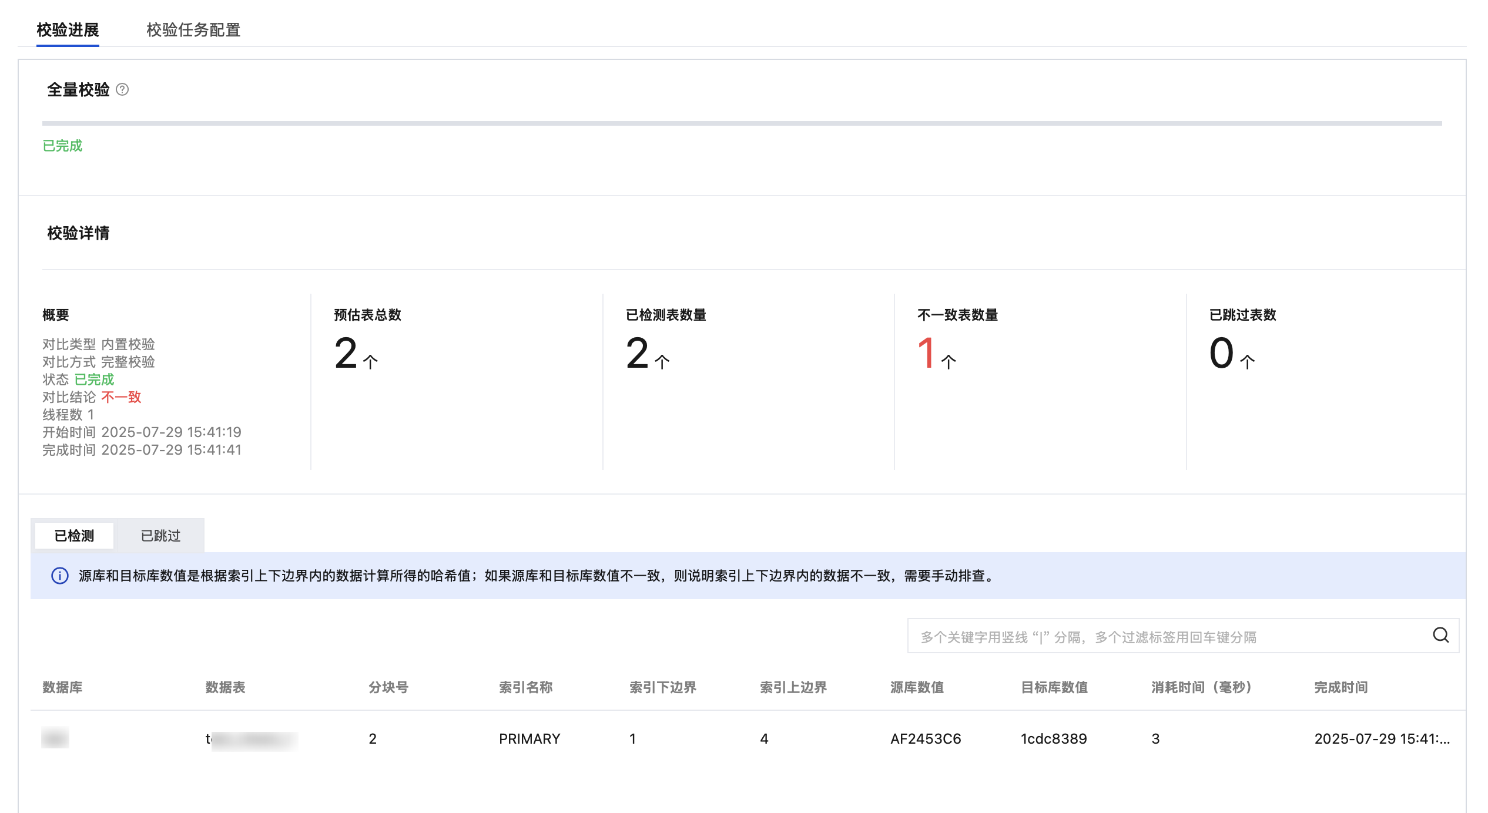Viewport: 1488px width, 813px height.
Task: Click the blurred data table name
Action: point(252,740)
